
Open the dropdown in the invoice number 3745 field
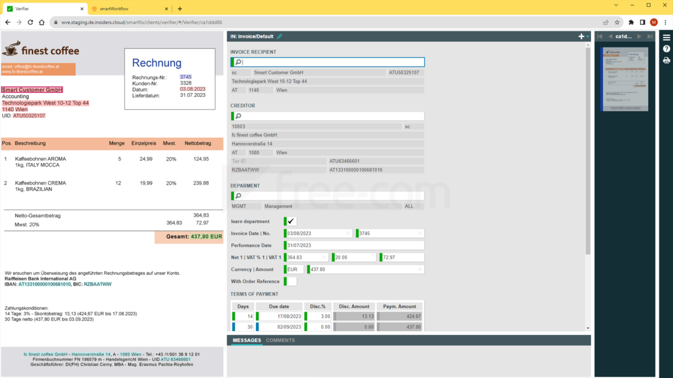tap(420, 233)
